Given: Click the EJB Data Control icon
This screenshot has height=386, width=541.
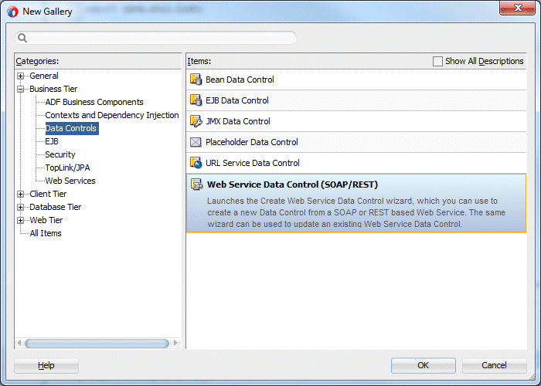Looking at the screenshot, I should coord(196,100).
